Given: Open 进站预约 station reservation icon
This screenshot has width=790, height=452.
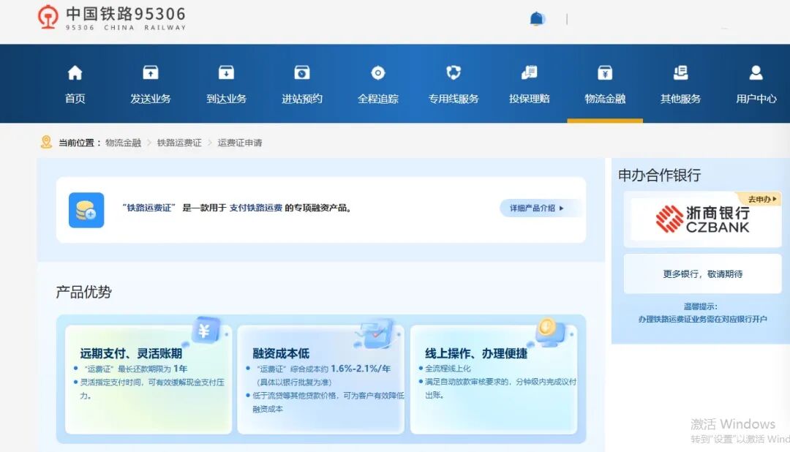Looking at the screenshot, I should pos(302,73).
